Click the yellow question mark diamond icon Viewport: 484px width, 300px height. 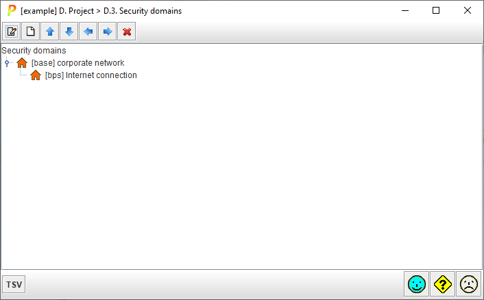[x=443, y=284]
